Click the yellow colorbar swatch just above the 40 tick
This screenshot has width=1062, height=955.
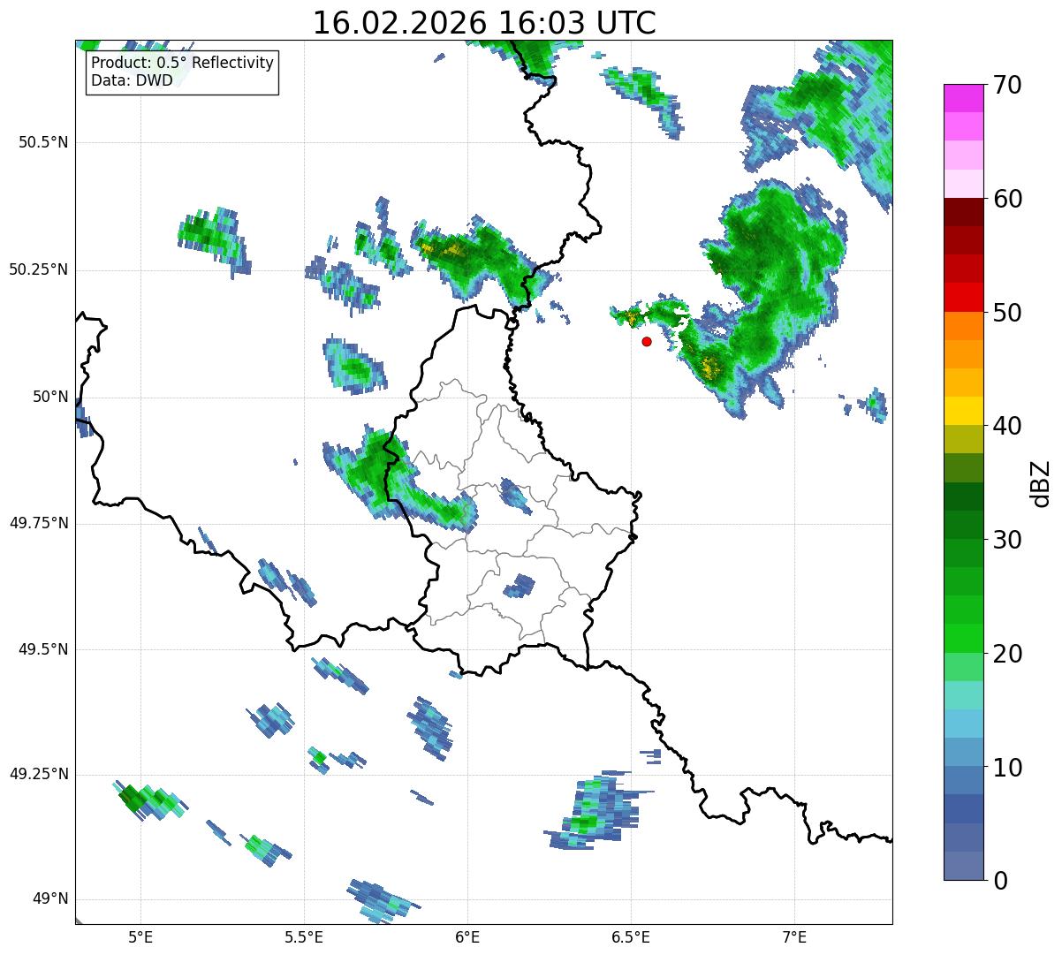coord(963,412)
